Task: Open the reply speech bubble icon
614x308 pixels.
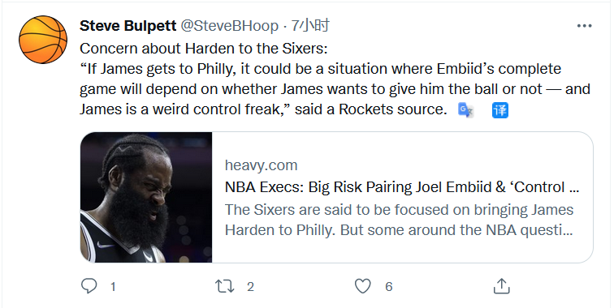Action: (89, 286)
